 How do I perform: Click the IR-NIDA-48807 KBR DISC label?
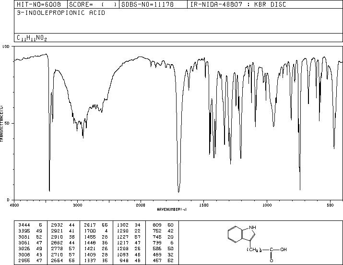[x=238, y=4]
